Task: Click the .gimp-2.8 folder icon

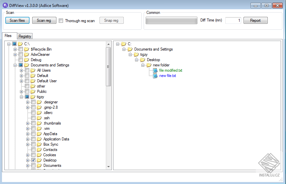Action: (x=39, y=107)
